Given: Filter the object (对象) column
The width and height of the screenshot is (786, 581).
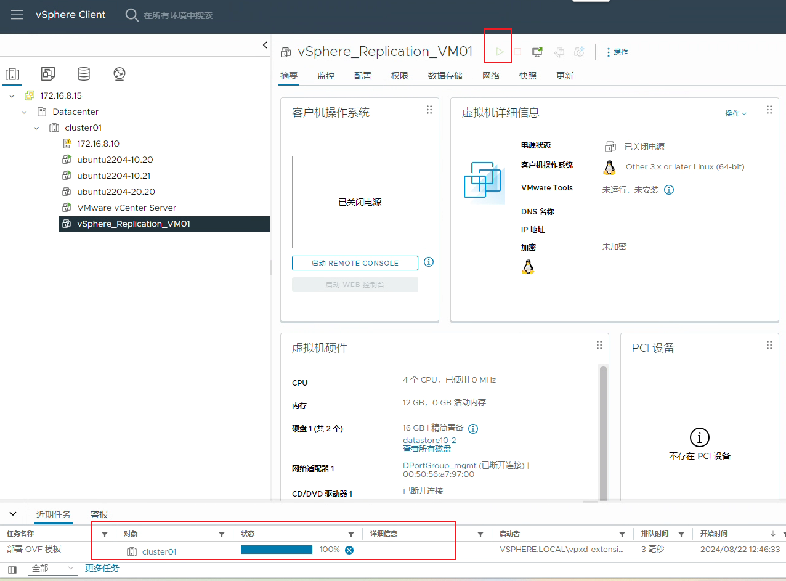Looking at the screenshot, I should tap(222, 534).
